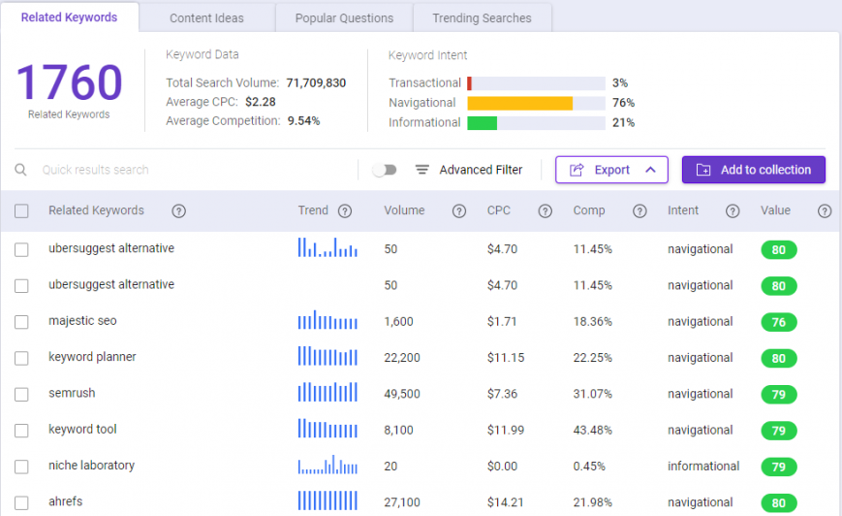Sort by the CPC column header

click(499, 210)
